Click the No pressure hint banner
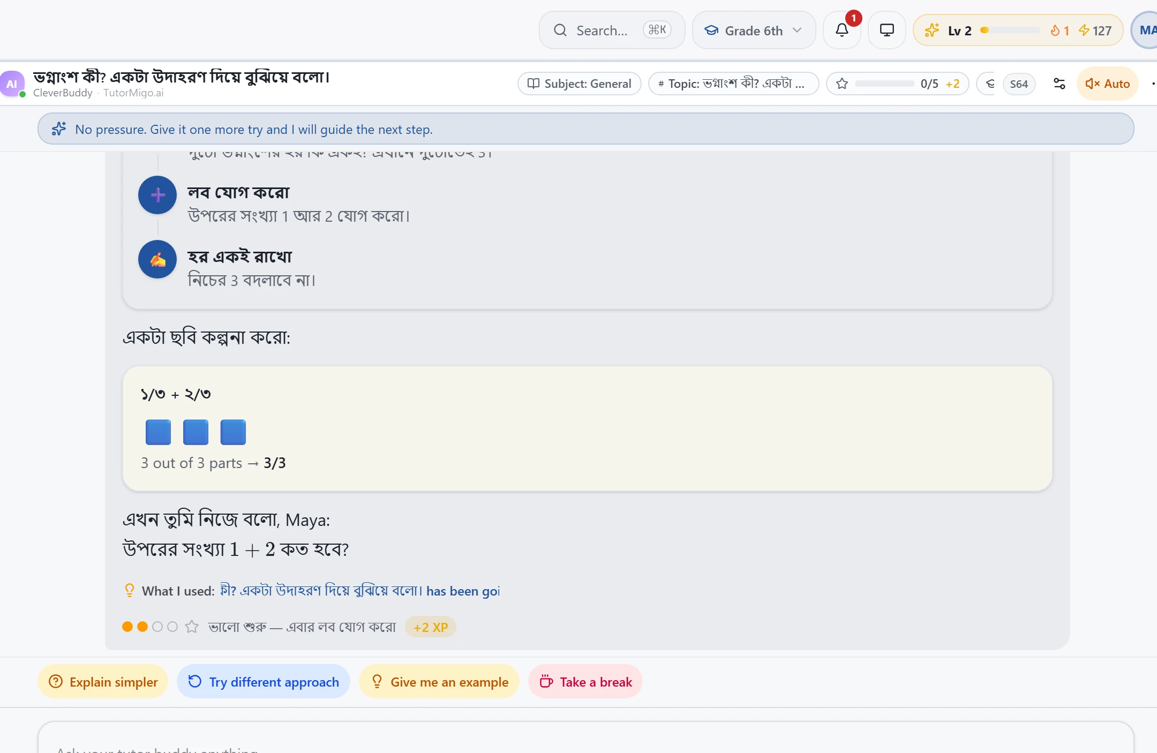This screenshot has height=753, width=1157. coord(585,129)
